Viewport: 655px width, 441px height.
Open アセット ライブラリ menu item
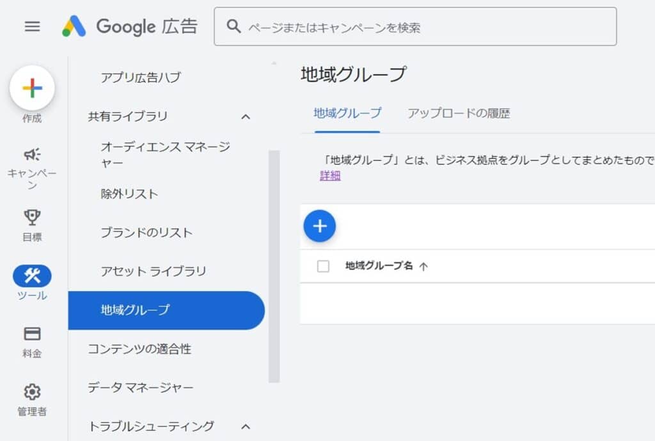[154, 271]
